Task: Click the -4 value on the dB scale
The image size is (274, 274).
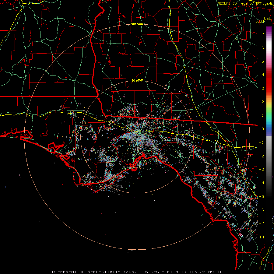Action: coord(262,183)
